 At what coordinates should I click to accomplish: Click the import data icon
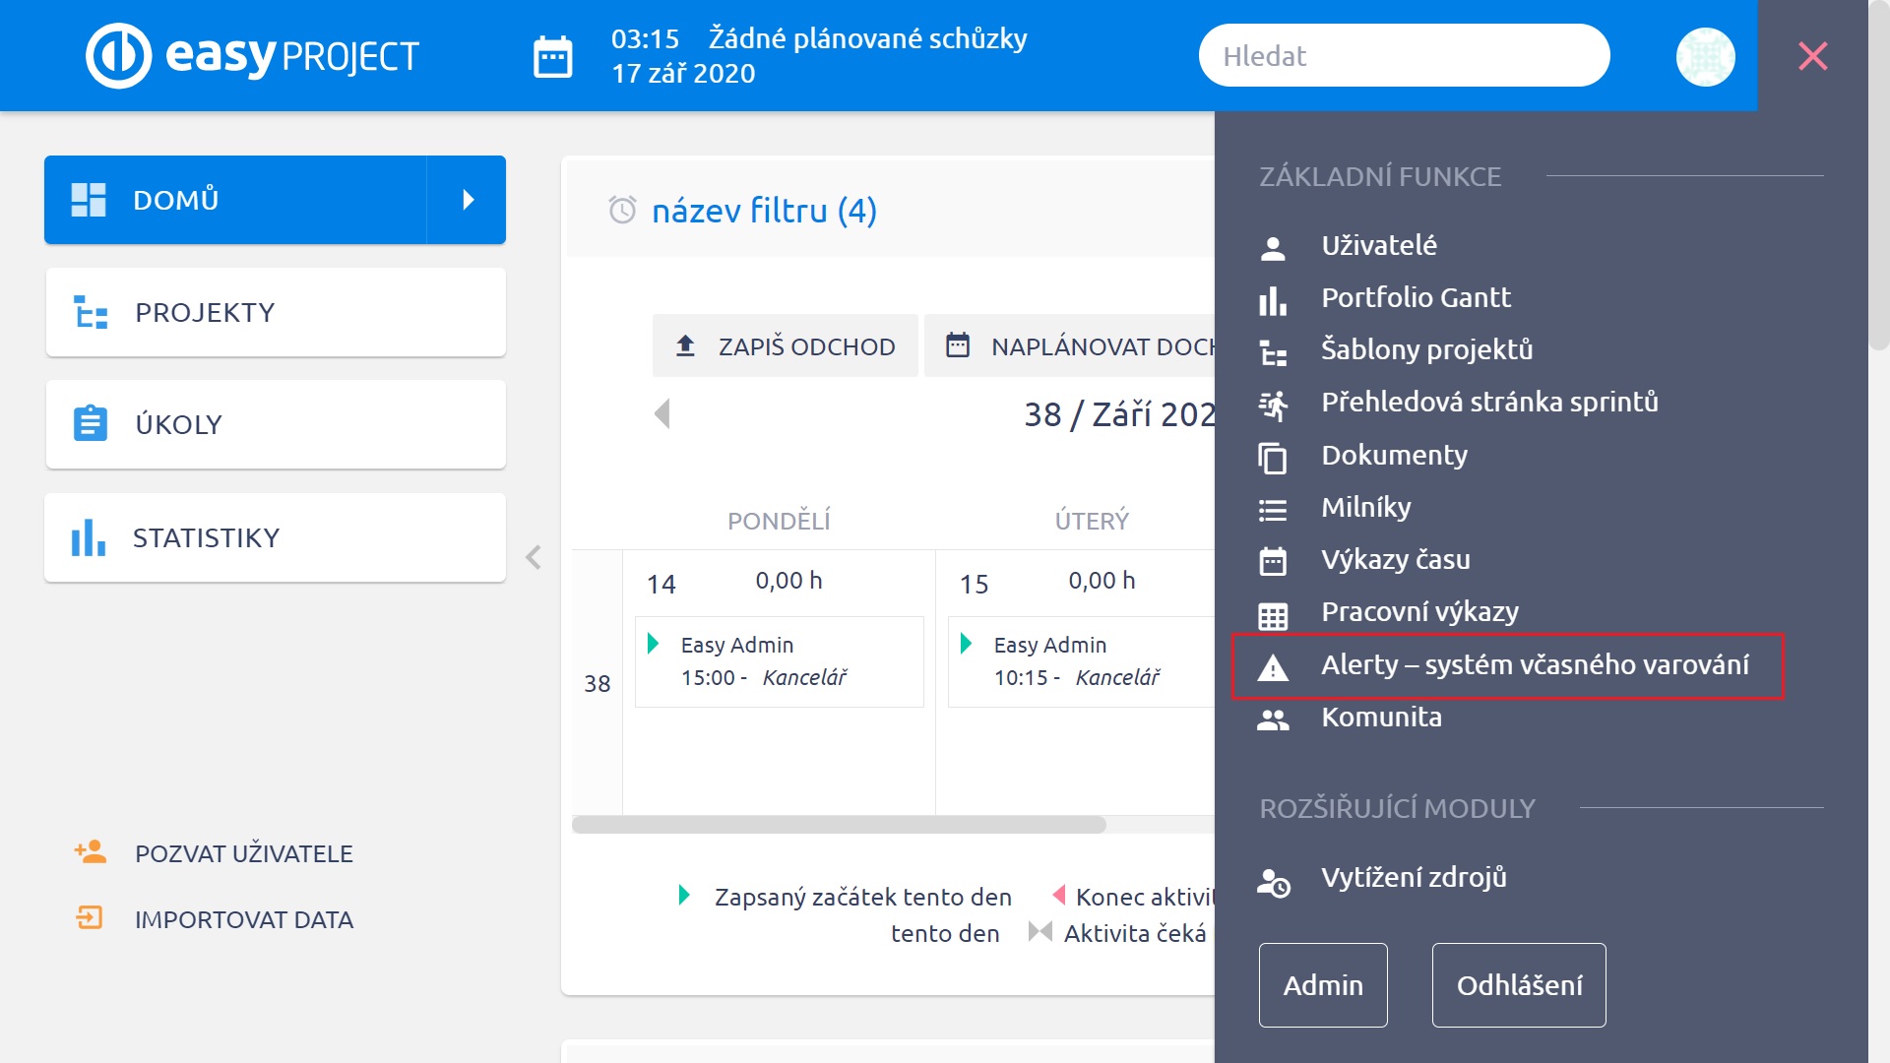90,917
